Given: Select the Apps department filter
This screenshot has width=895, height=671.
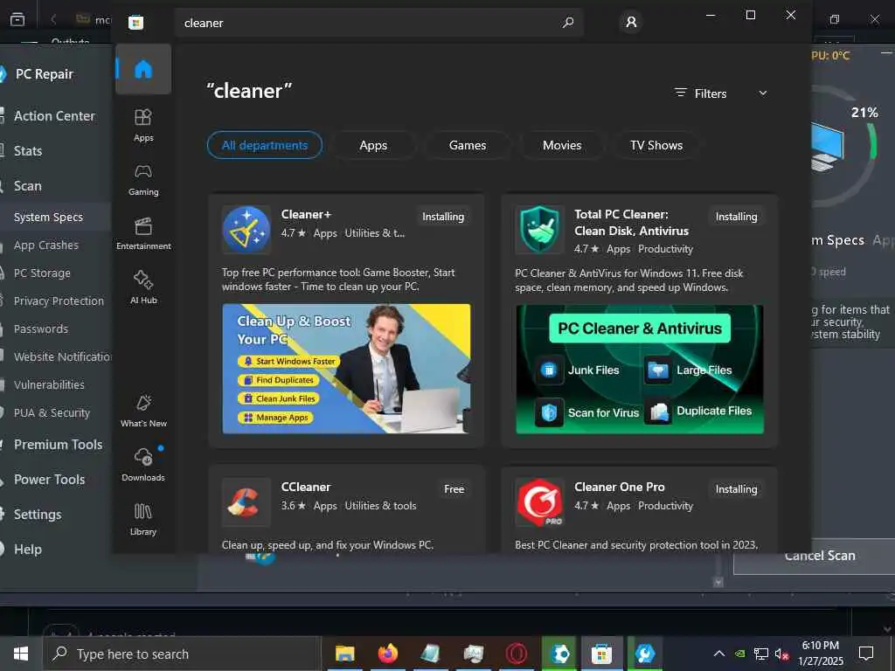Looking at the screenshot, I should coord(373,145).
